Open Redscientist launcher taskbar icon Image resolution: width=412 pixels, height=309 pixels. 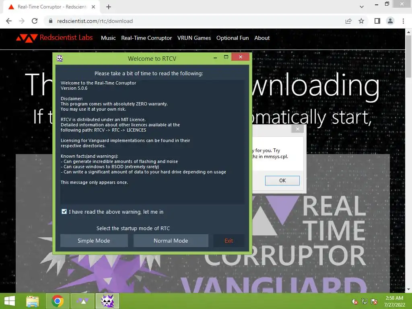pos(82,301)
